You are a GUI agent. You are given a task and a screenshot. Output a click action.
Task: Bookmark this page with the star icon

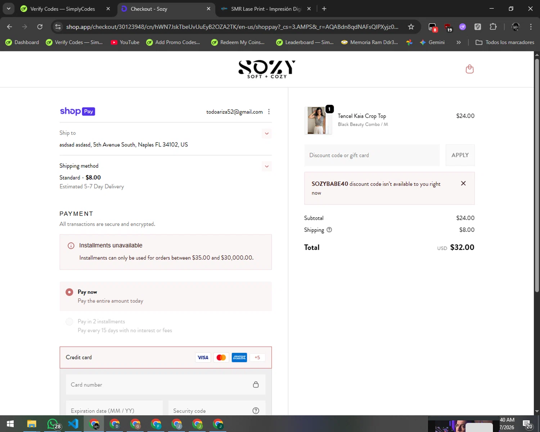(x=411, y=27)
